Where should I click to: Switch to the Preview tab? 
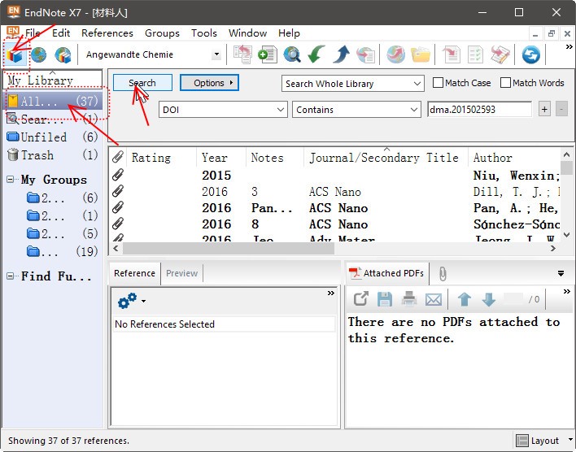(182, 273)
